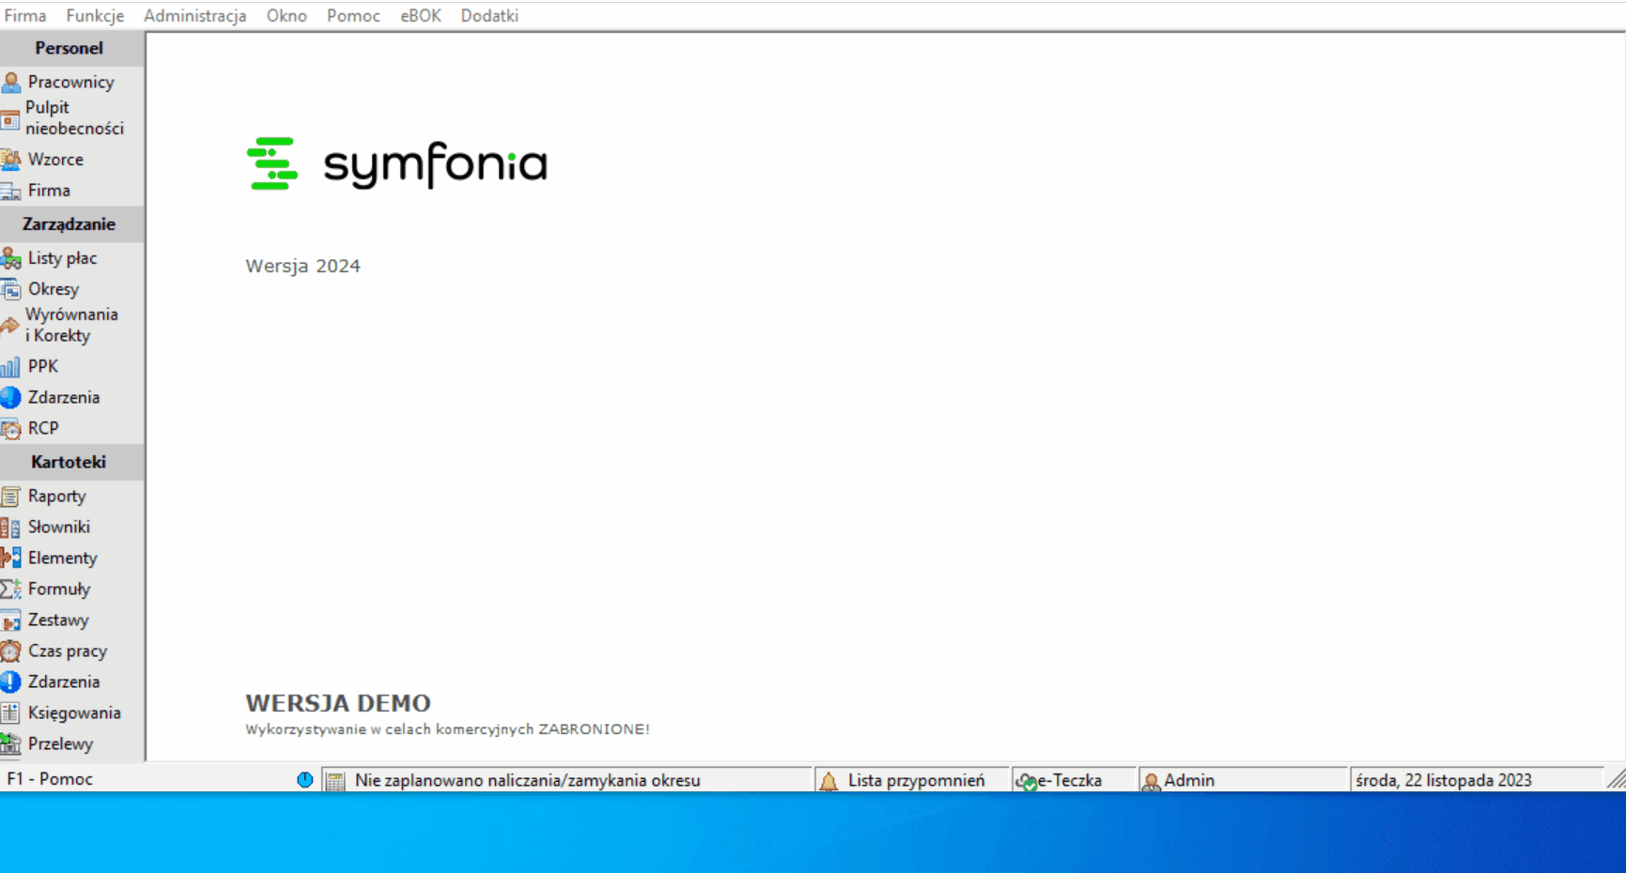This screenshot has width=1626, height=873.
Task: Select the Słowniki books icon
Action: (11, 528)
